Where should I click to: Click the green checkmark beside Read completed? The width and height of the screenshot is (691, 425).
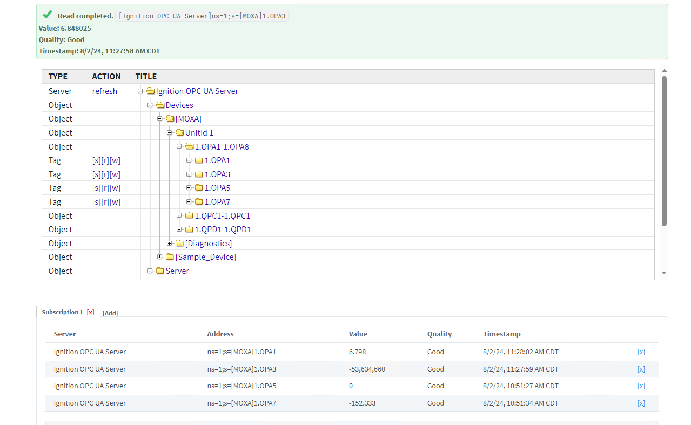tap(48, 15)
